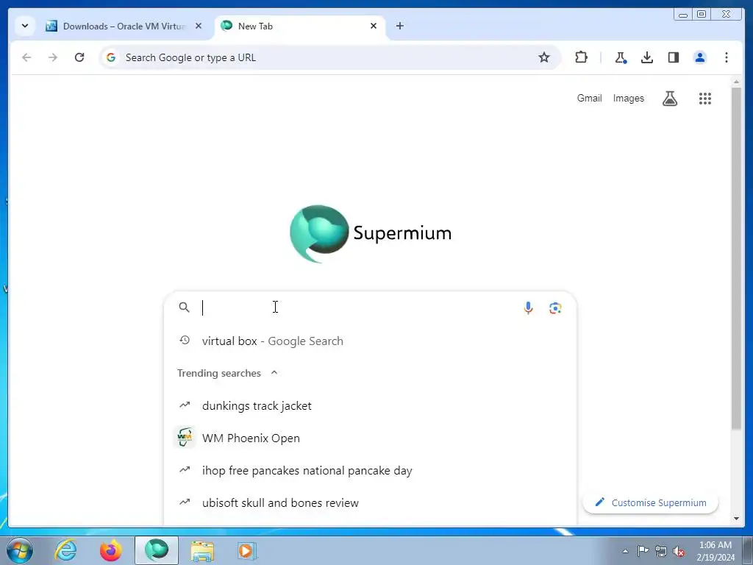The image size is (753, 565).
Task: Open the network tray icon
Action: pyautogui.click(x=661, y=551)
